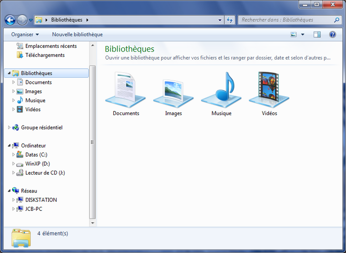The width and height of the screenshot is (346, 253).
Task: Click the JCB-PC computer icon
Action: (20, 209)
